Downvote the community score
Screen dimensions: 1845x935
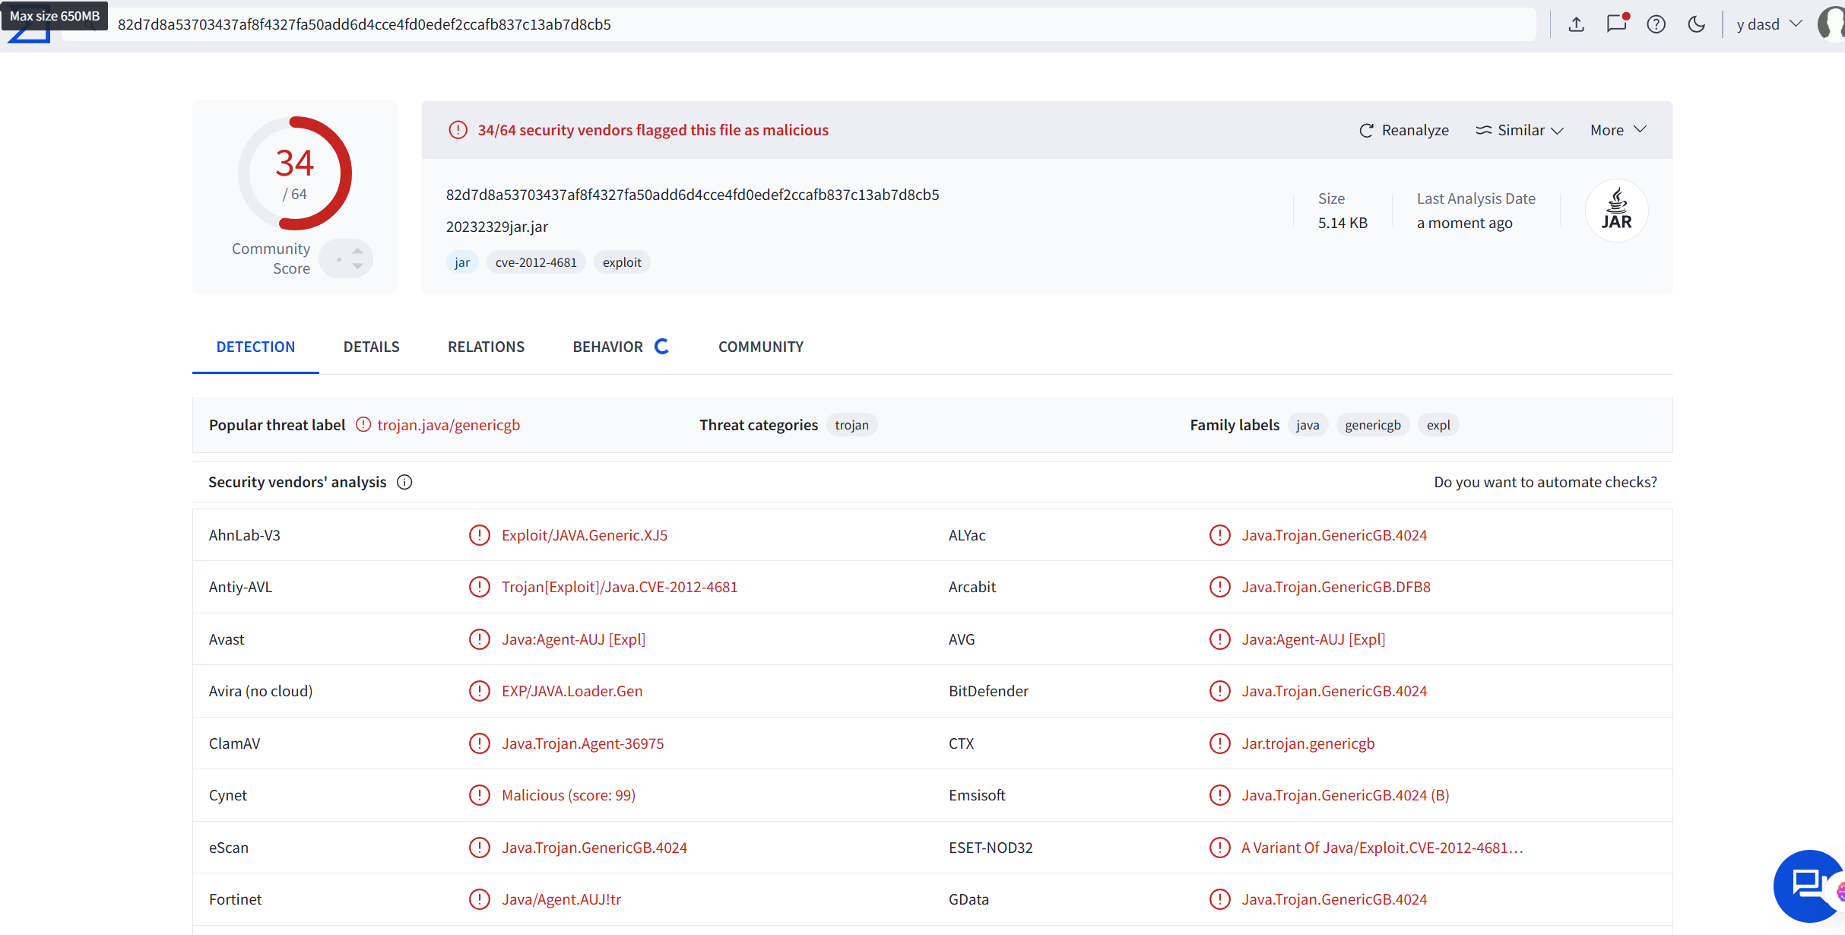[x=357, y=266]
